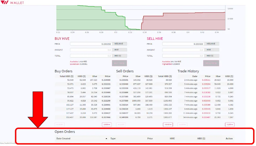The image size is (256, 146).
Task: Click the Price column header in Open Orders
Action: pyautogui.click(x=150, y=138)
